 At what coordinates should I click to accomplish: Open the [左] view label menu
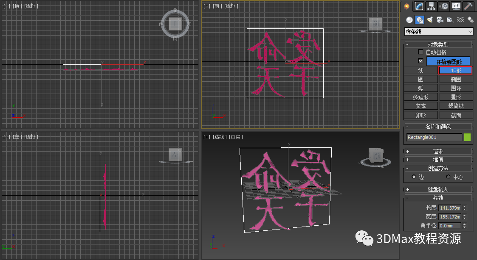point(17,137)
